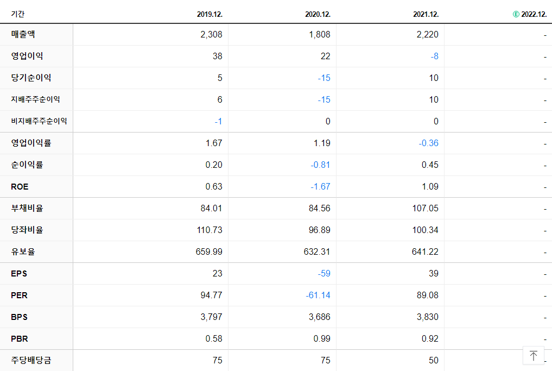The image size is (552, 371).
Task: Click the 2,308 revenue value
Action: [x=211, y=35]
